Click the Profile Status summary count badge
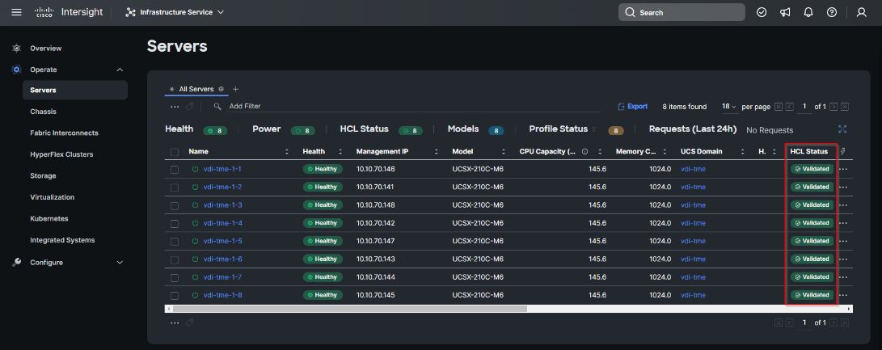The width and height of the screenshot is (882, 350). click(616, 130)
